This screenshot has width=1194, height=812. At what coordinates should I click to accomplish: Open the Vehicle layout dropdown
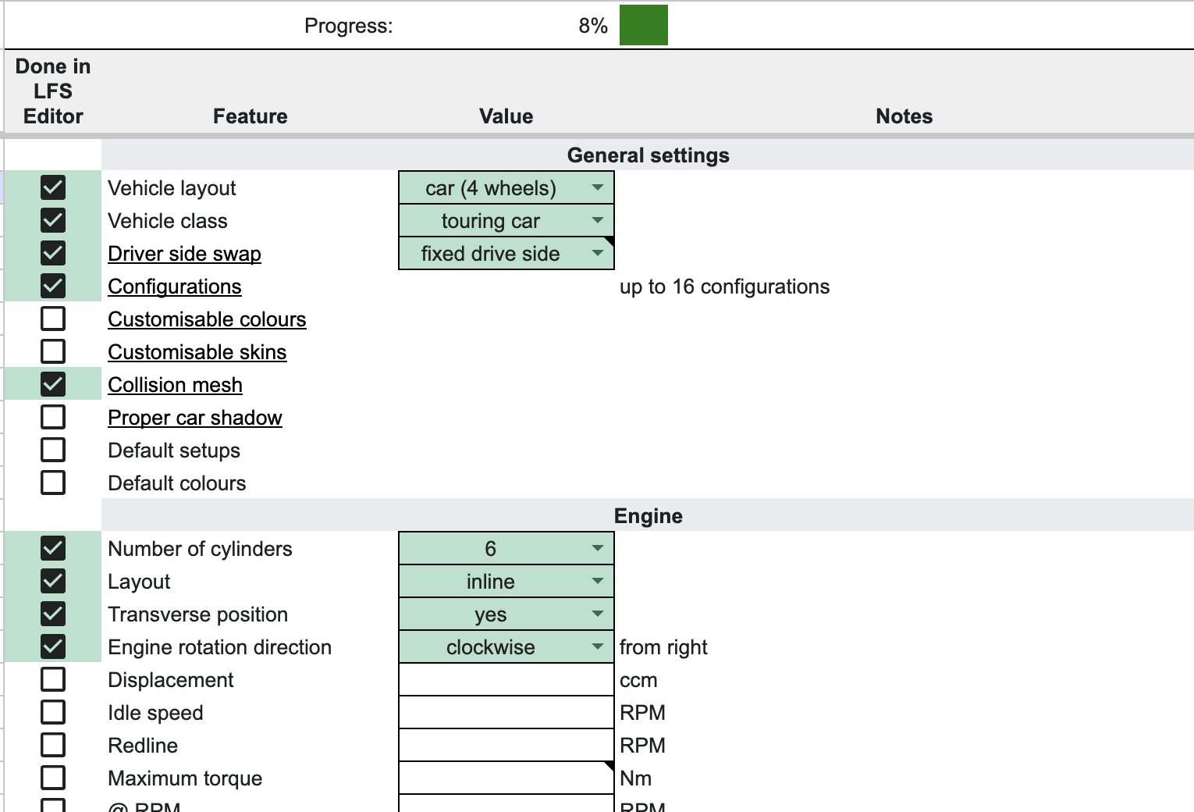pyautogui.click(x=597, y=187)
